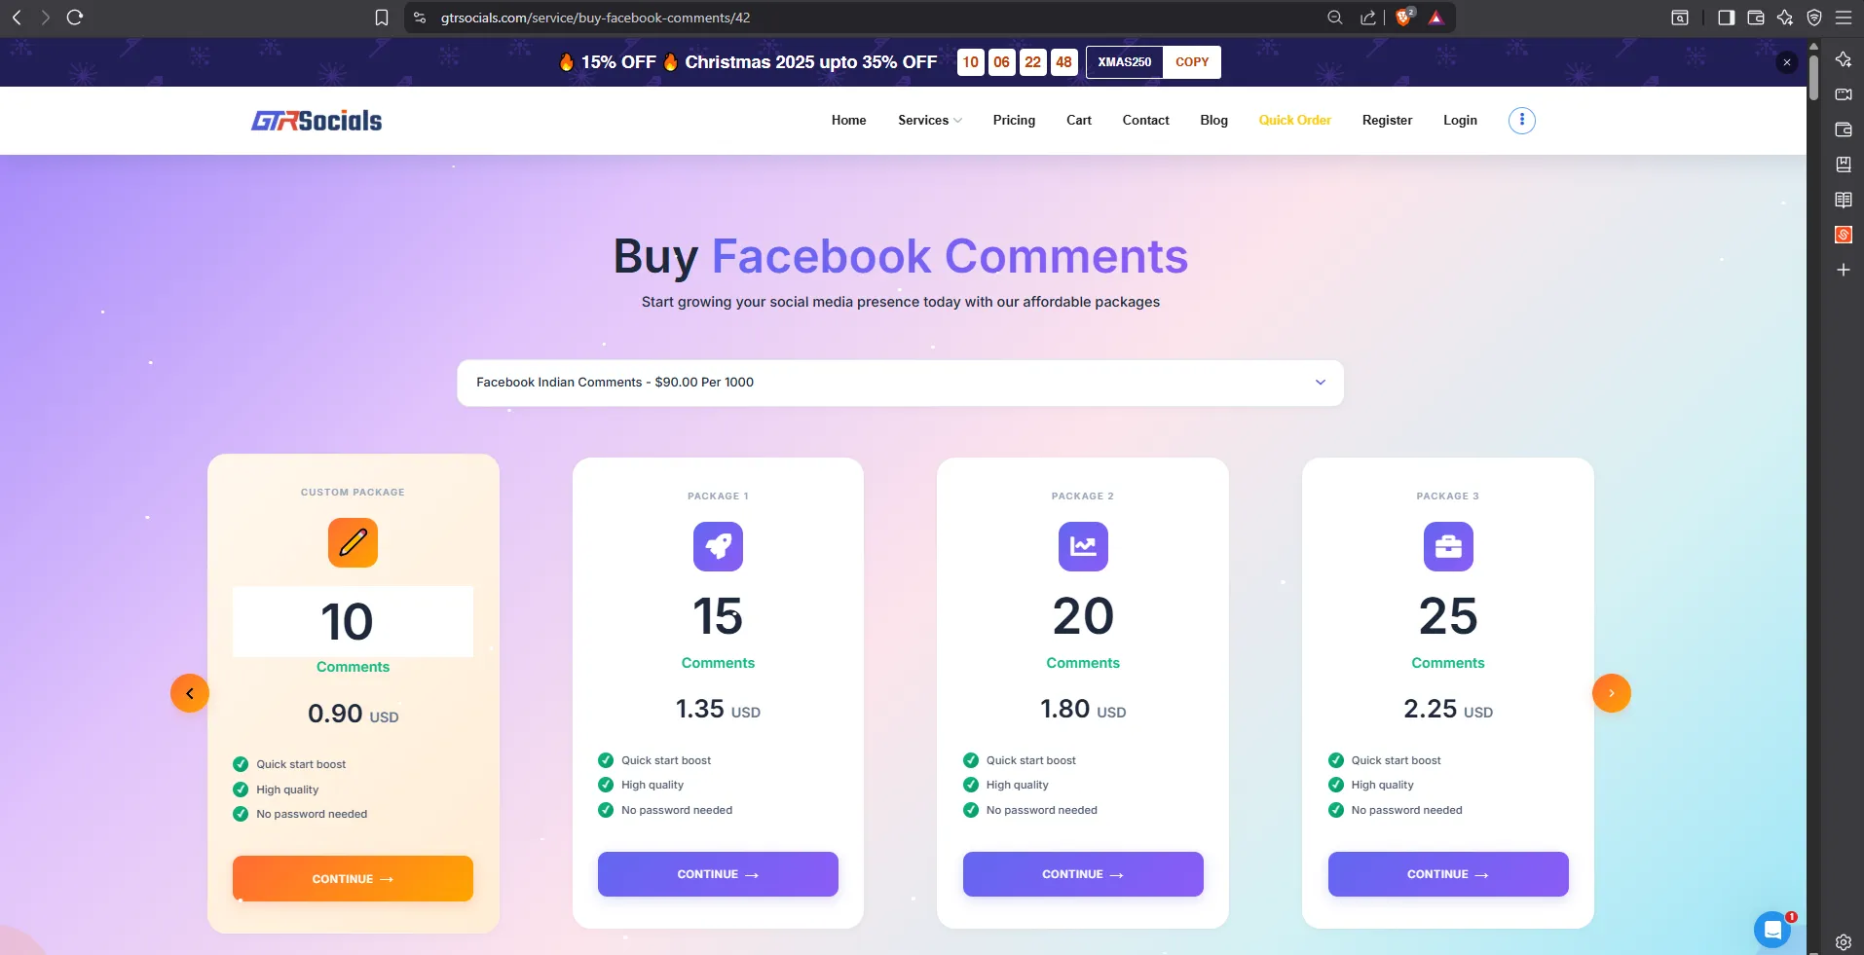Image resolution: width=1864 pixels, height=955 pixels.
Task: Go to the Pricing page
Action: coord(1014,120)
